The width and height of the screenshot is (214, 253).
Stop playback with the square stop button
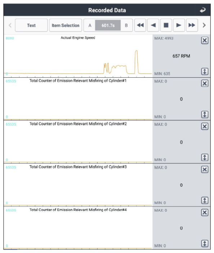(x=166, y=25)
